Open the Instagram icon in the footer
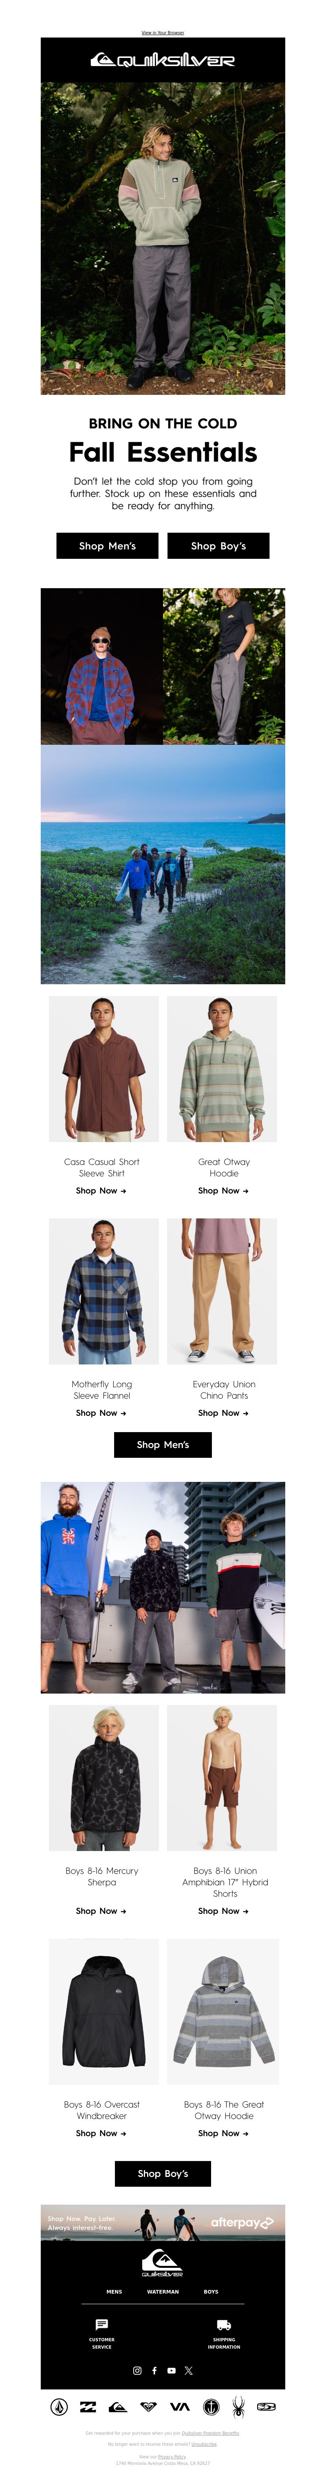 click(137, 2370)
